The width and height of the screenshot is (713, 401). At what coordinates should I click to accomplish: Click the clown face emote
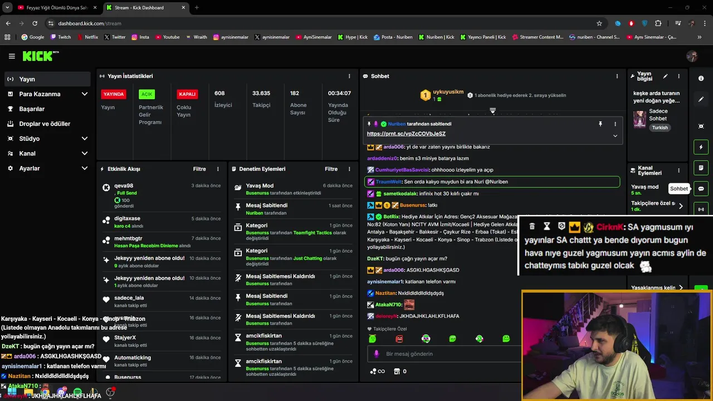point(426,339)
